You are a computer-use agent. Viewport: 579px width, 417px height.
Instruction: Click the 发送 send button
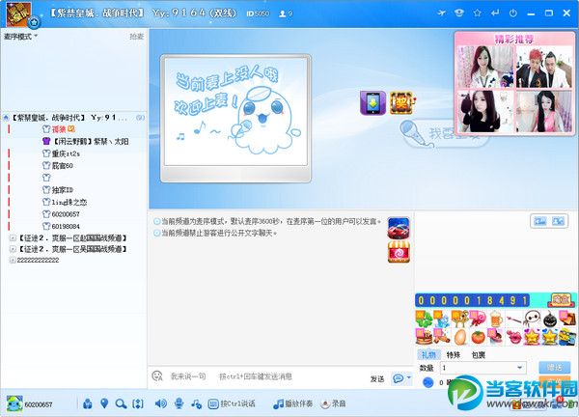pyautogui.click(x=377, y=379)
